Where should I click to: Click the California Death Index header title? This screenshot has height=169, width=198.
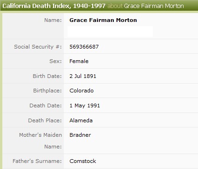tap(54, 6)
